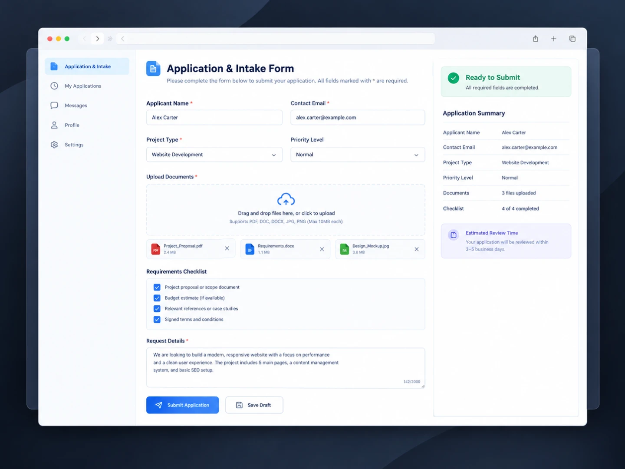The width and height of the screenshot is (625, 469).
Task: Show tab overview icon in browser toolbar
Action: click(572, 39)
